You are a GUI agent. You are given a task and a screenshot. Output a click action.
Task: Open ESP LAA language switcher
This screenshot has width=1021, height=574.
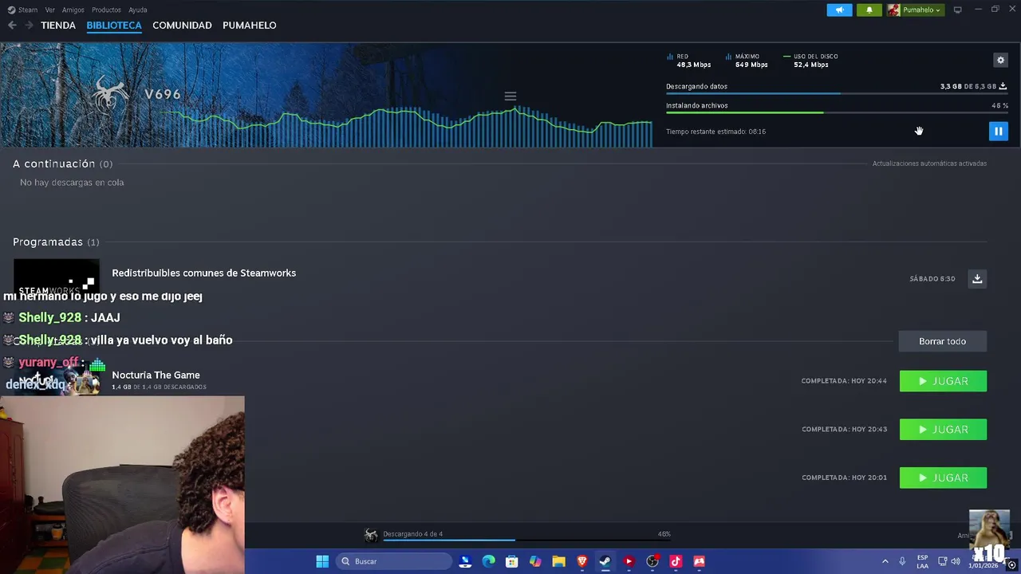[x=922, y=561]
